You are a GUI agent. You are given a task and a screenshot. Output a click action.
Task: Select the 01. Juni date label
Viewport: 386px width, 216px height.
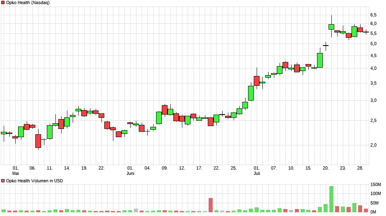tap(130, 170)
